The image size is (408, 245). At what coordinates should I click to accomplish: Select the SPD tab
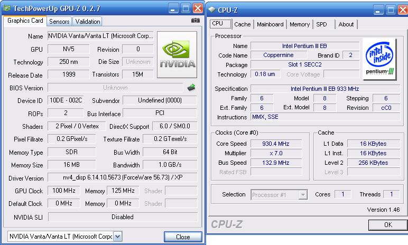click(321, 24)
